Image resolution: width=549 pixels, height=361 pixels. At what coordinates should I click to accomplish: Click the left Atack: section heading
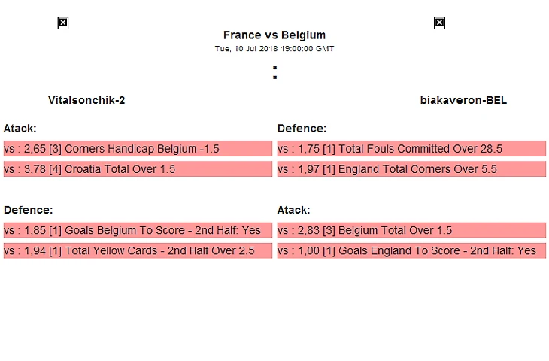point(20,129)
